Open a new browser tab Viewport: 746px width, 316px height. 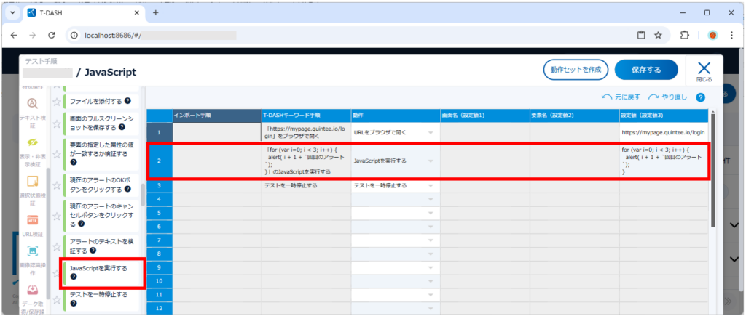point(155,13)
